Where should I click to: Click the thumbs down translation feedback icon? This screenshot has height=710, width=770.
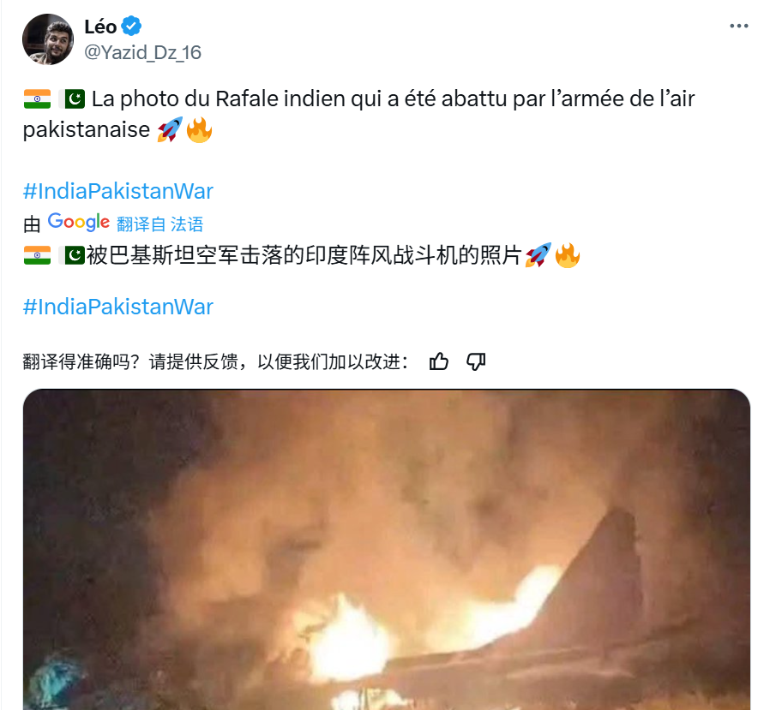click(476, 362)
